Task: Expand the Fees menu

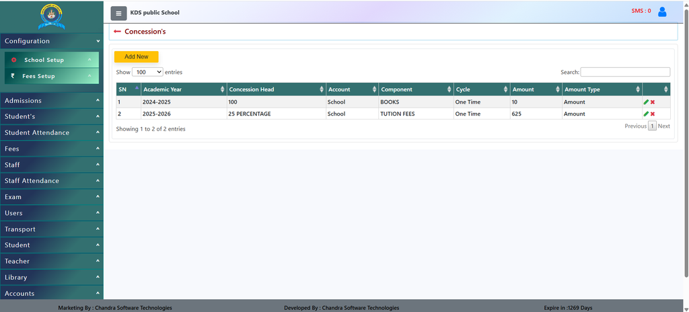Action: pyautogui.click(x=52, y=149)
